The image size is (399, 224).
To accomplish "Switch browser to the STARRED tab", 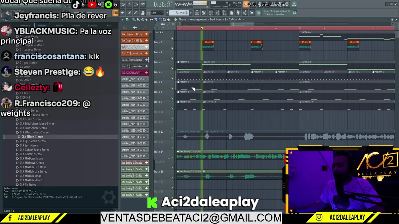I will pyautogui.click(x=92, y=26).
